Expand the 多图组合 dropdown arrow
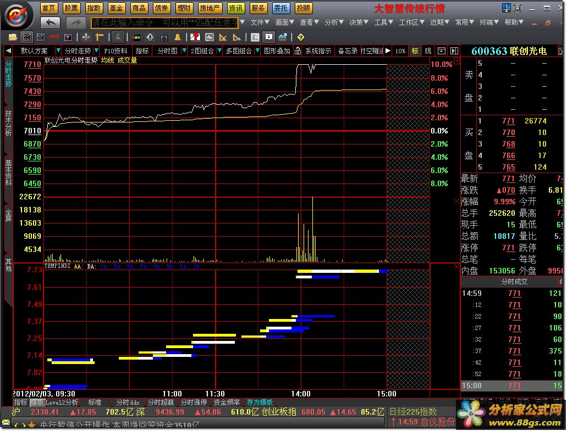Screen dimensions: 567x431 click(x=257, y=51)
